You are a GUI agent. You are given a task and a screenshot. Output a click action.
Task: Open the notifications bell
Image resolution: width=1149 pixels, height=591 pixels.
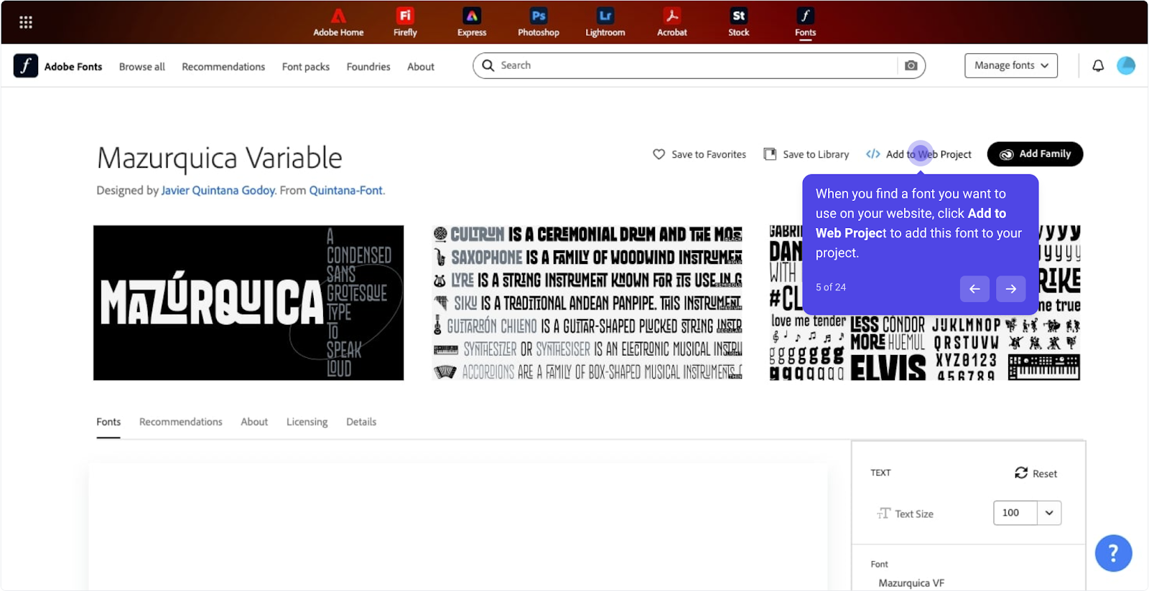pos(1098,66)
